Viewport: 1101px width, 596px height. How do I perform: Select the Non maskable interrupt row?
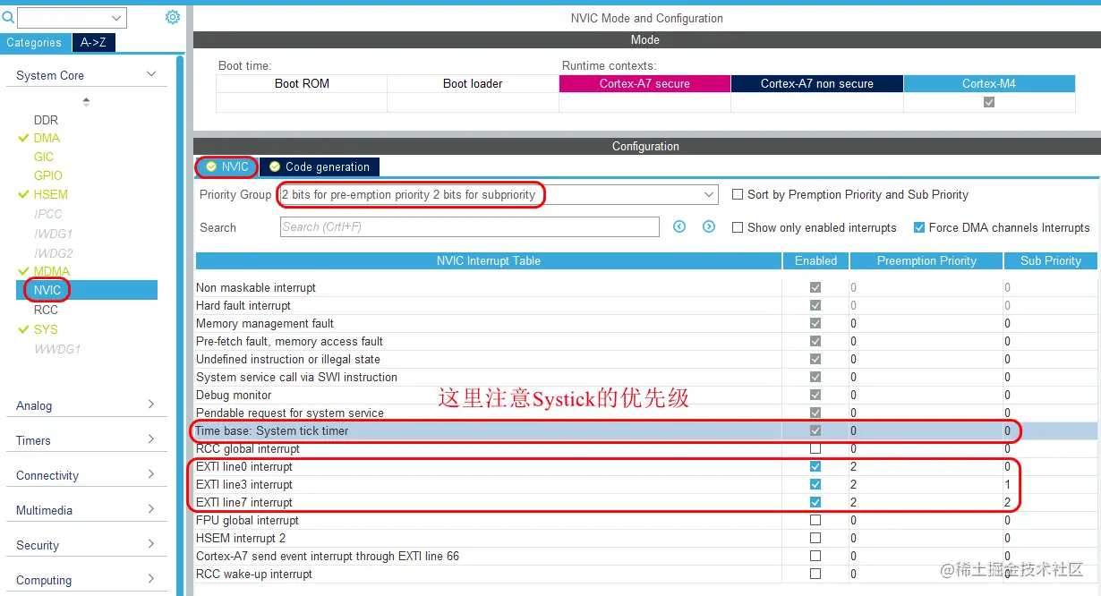(646, 287)
